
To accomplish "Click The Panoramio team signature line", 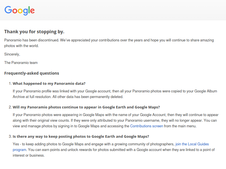I will pyautogui.click(x=21, y=63).
